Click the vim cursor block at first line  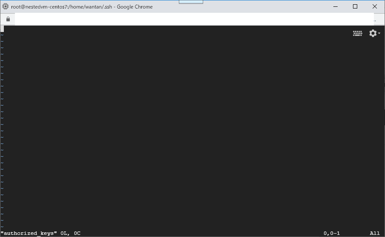coord(2,29)
